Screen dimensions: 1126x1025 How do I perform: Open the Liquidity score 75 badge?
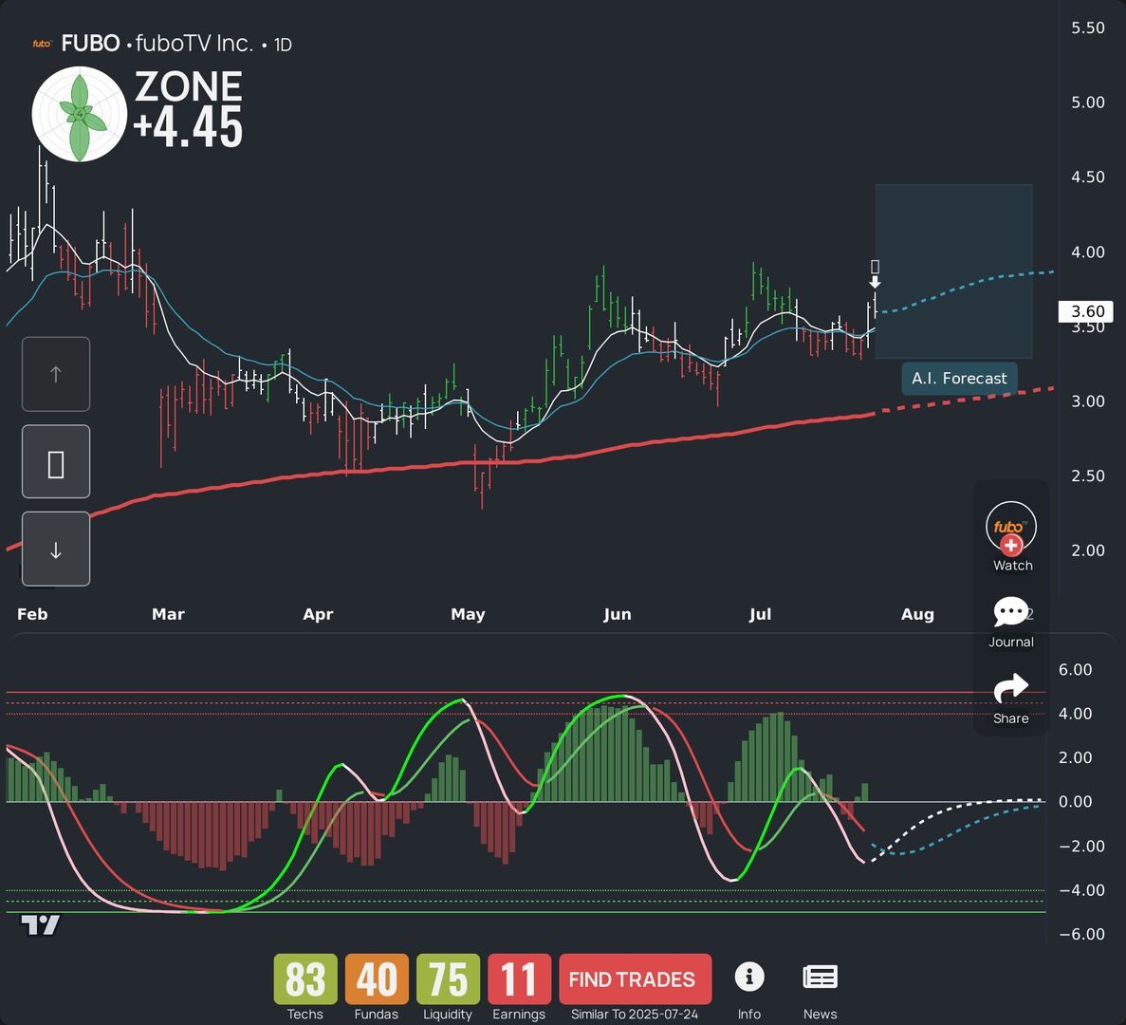pos(448,979)
